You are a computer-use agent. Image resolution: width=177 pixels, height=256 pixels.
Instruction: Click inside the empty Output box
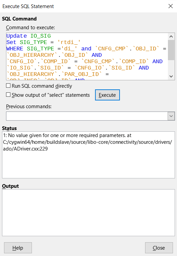pyautogui.click(x=88, y=213)
